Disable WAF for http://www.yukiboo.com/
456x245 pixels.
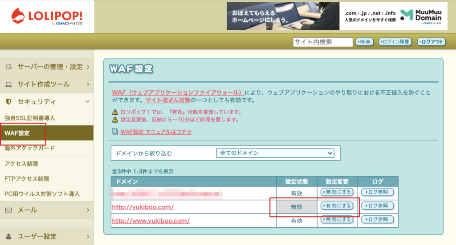[337, 220]
